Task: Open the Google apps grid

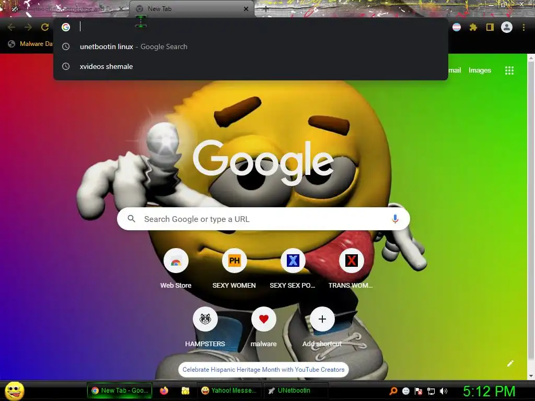Action: [509, 70]
